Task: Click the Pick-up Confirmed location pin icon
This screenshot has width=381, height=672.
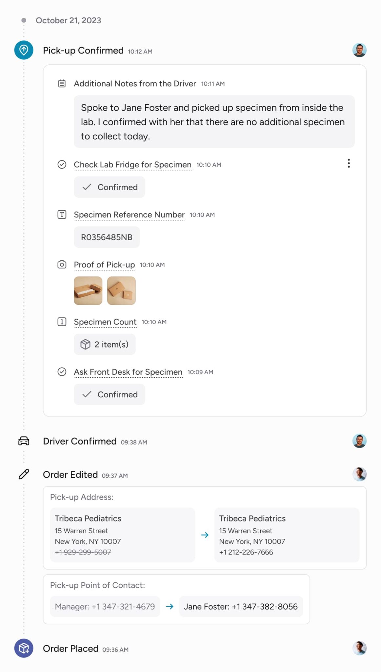Action: pyautogui.click(x=24, y=50)
